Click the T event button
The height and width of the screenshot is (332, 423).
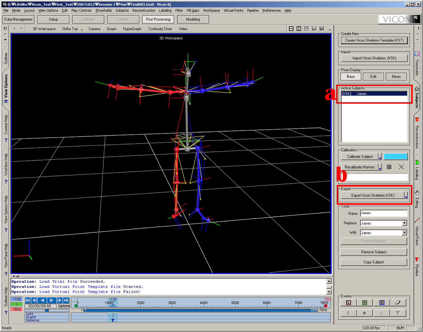click(x=398, y=313)
